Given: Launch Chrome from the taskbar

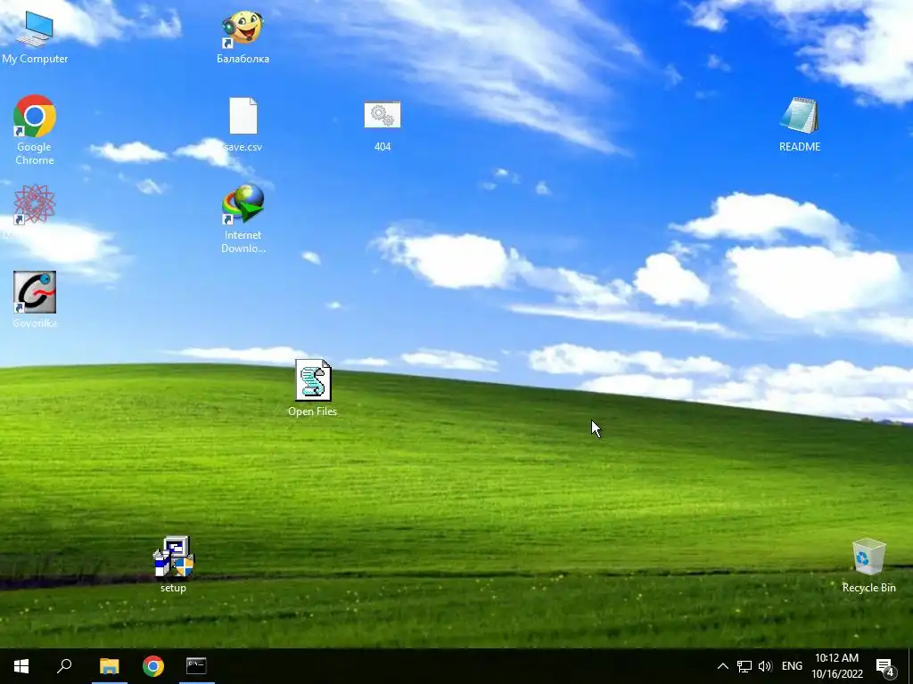Looking at the screenshot, I should tap(153, 666).
